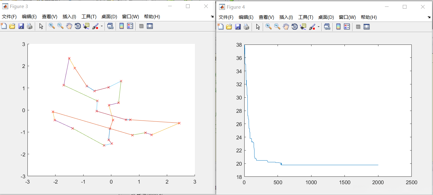Click New Figure icon in Figure 3 toolbar

click(4, 26)
